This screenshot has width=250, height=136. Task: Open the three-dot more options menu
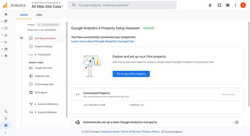click(235, 5)
